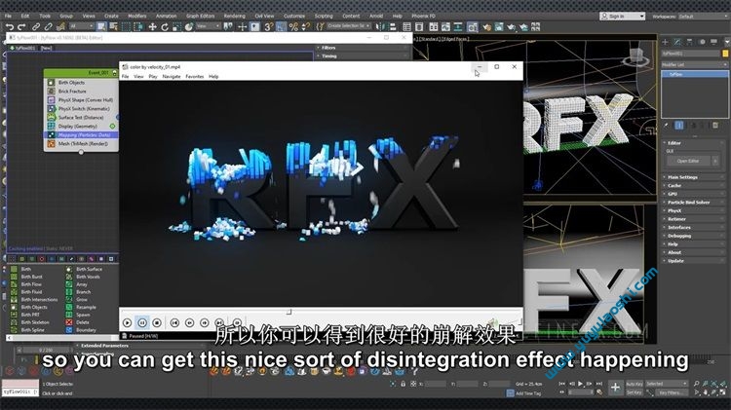Open the selection filter All dropdown
The width and height of the screenshot is (731, 410).
point(81,26)
